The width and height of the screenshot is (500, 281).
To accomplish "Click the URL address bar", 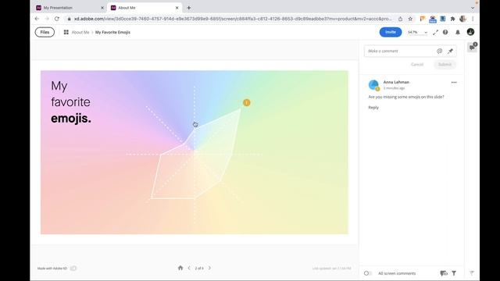I will coord(233,19).
